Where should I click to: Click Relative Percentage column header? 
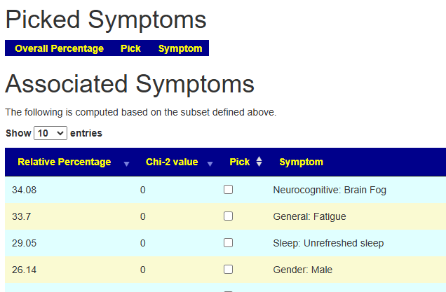pyautogui.click(x=65, y=162)
